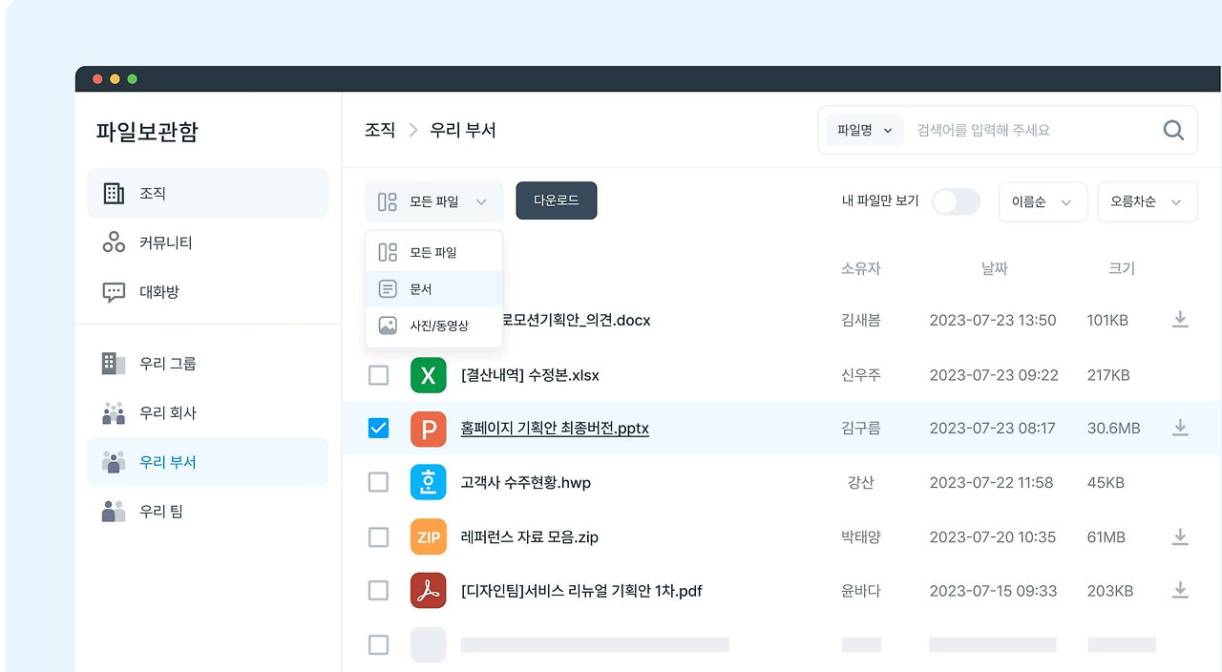Image resolution: width=1222 pixels, height=672 pixels.
Task: Open 레퍼런스 자료 모음.zip file name
Action: coord(530,537)
